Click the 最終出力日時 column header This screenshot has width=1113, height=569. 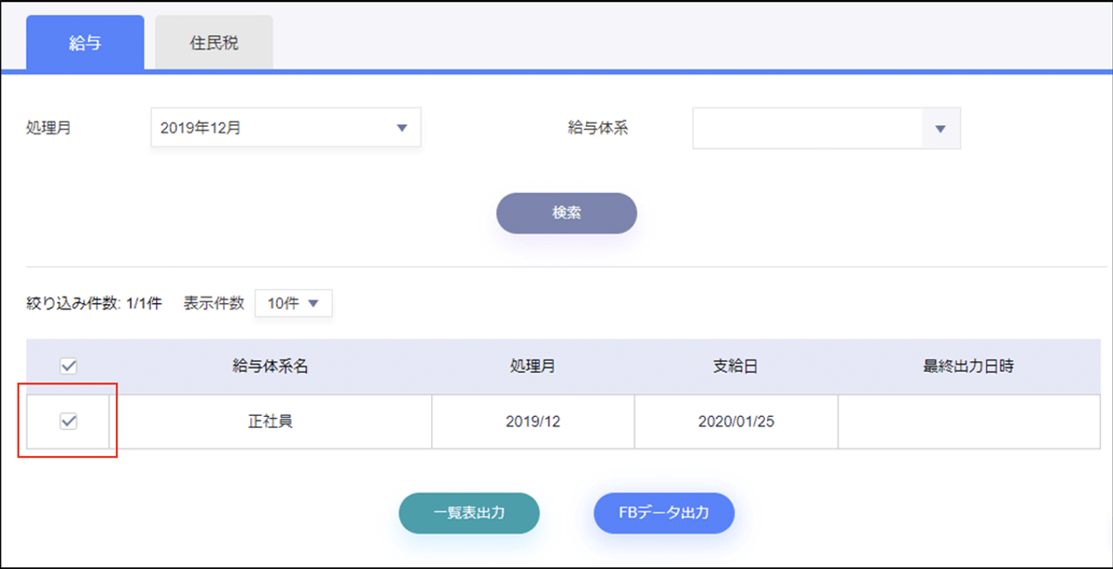967,366
